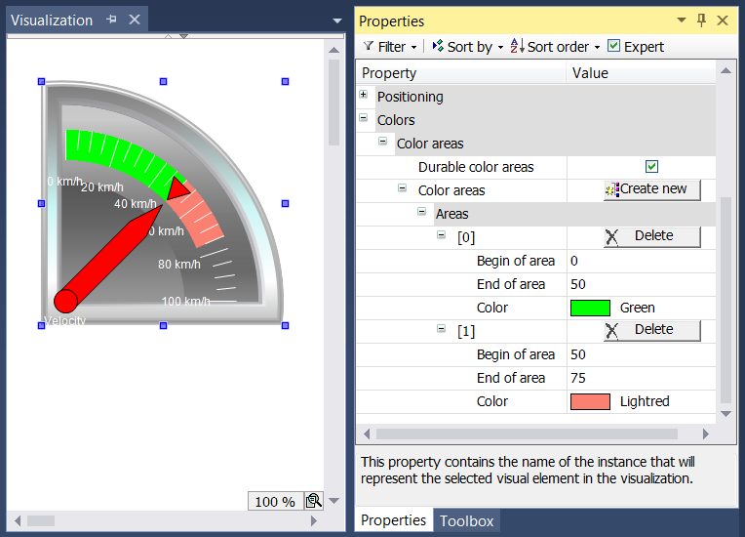745x537 pixels.
Task: Edit Begin of area value 0
Action: (642, 261)
